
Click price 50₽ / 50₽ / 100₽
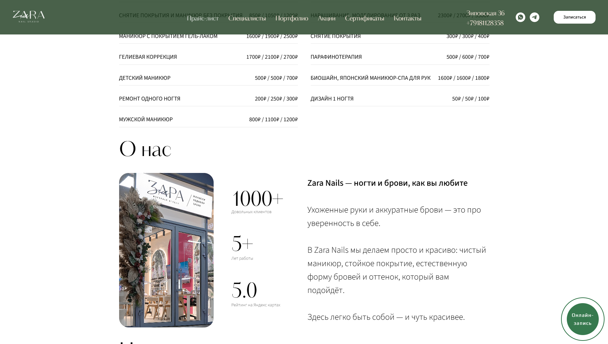pos(471,99)
